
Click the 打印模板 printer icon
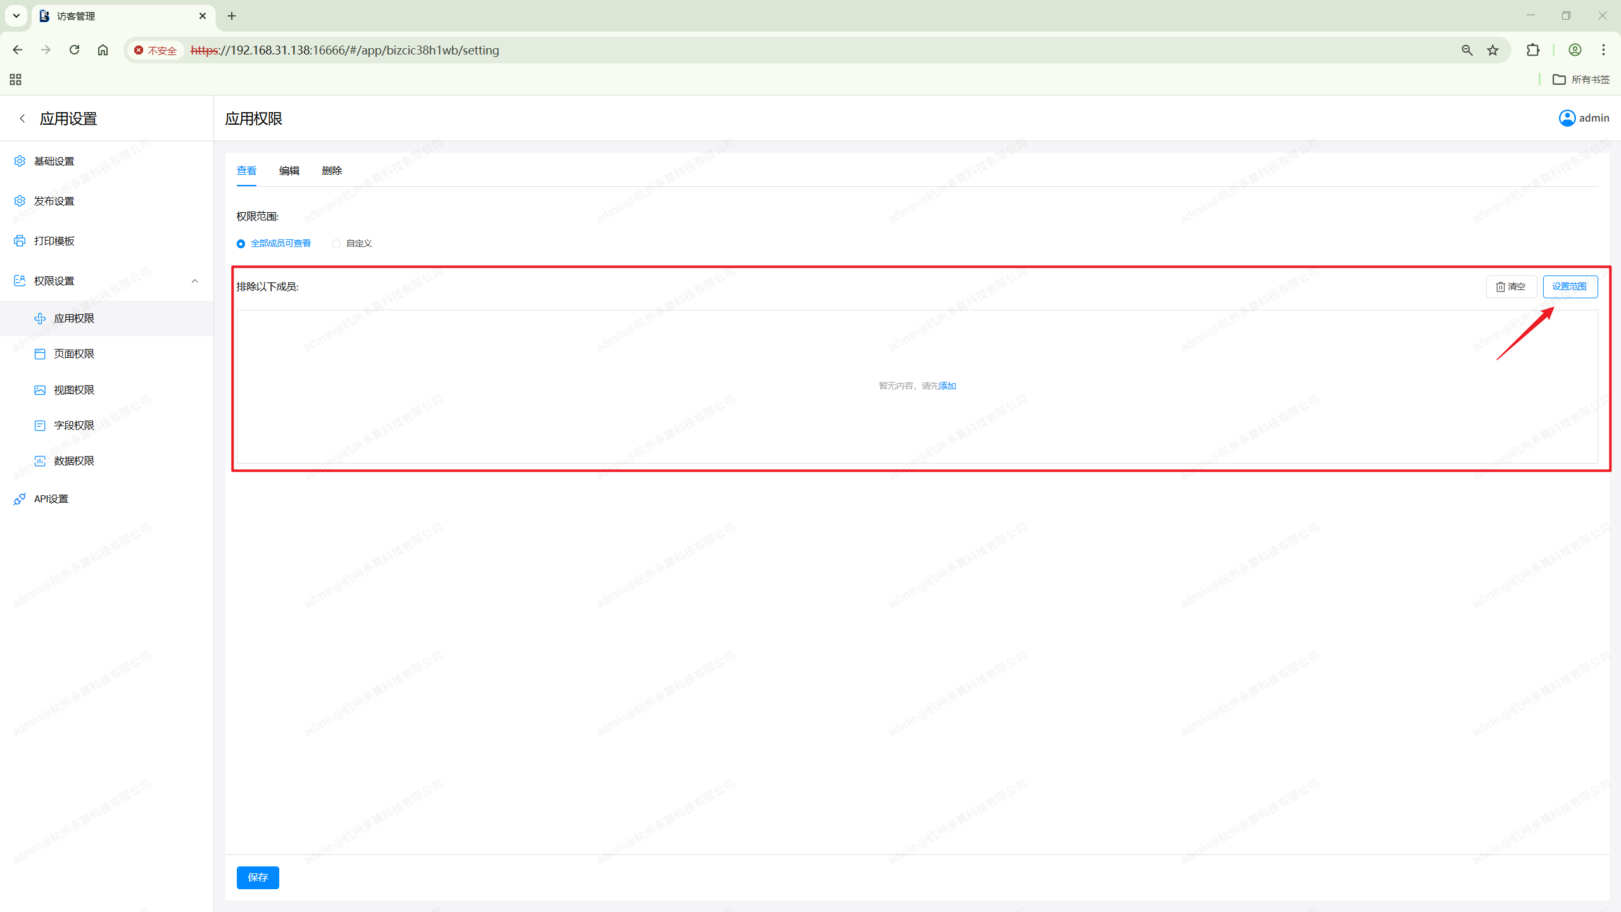tap(20, 241)
